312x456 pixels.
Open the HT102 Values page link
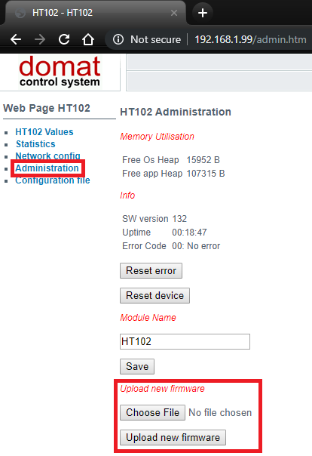point(44,131)
